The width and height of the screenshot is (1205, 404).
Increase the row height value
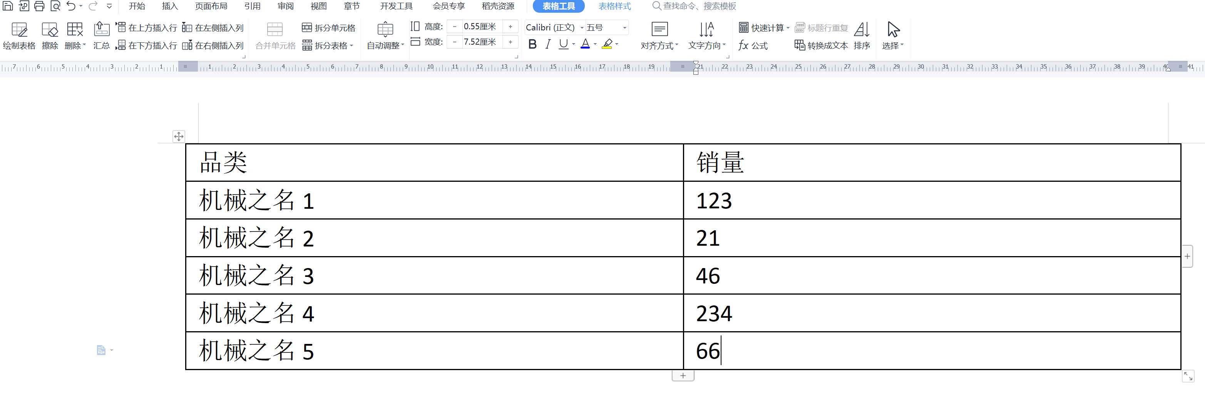[510, 27]
